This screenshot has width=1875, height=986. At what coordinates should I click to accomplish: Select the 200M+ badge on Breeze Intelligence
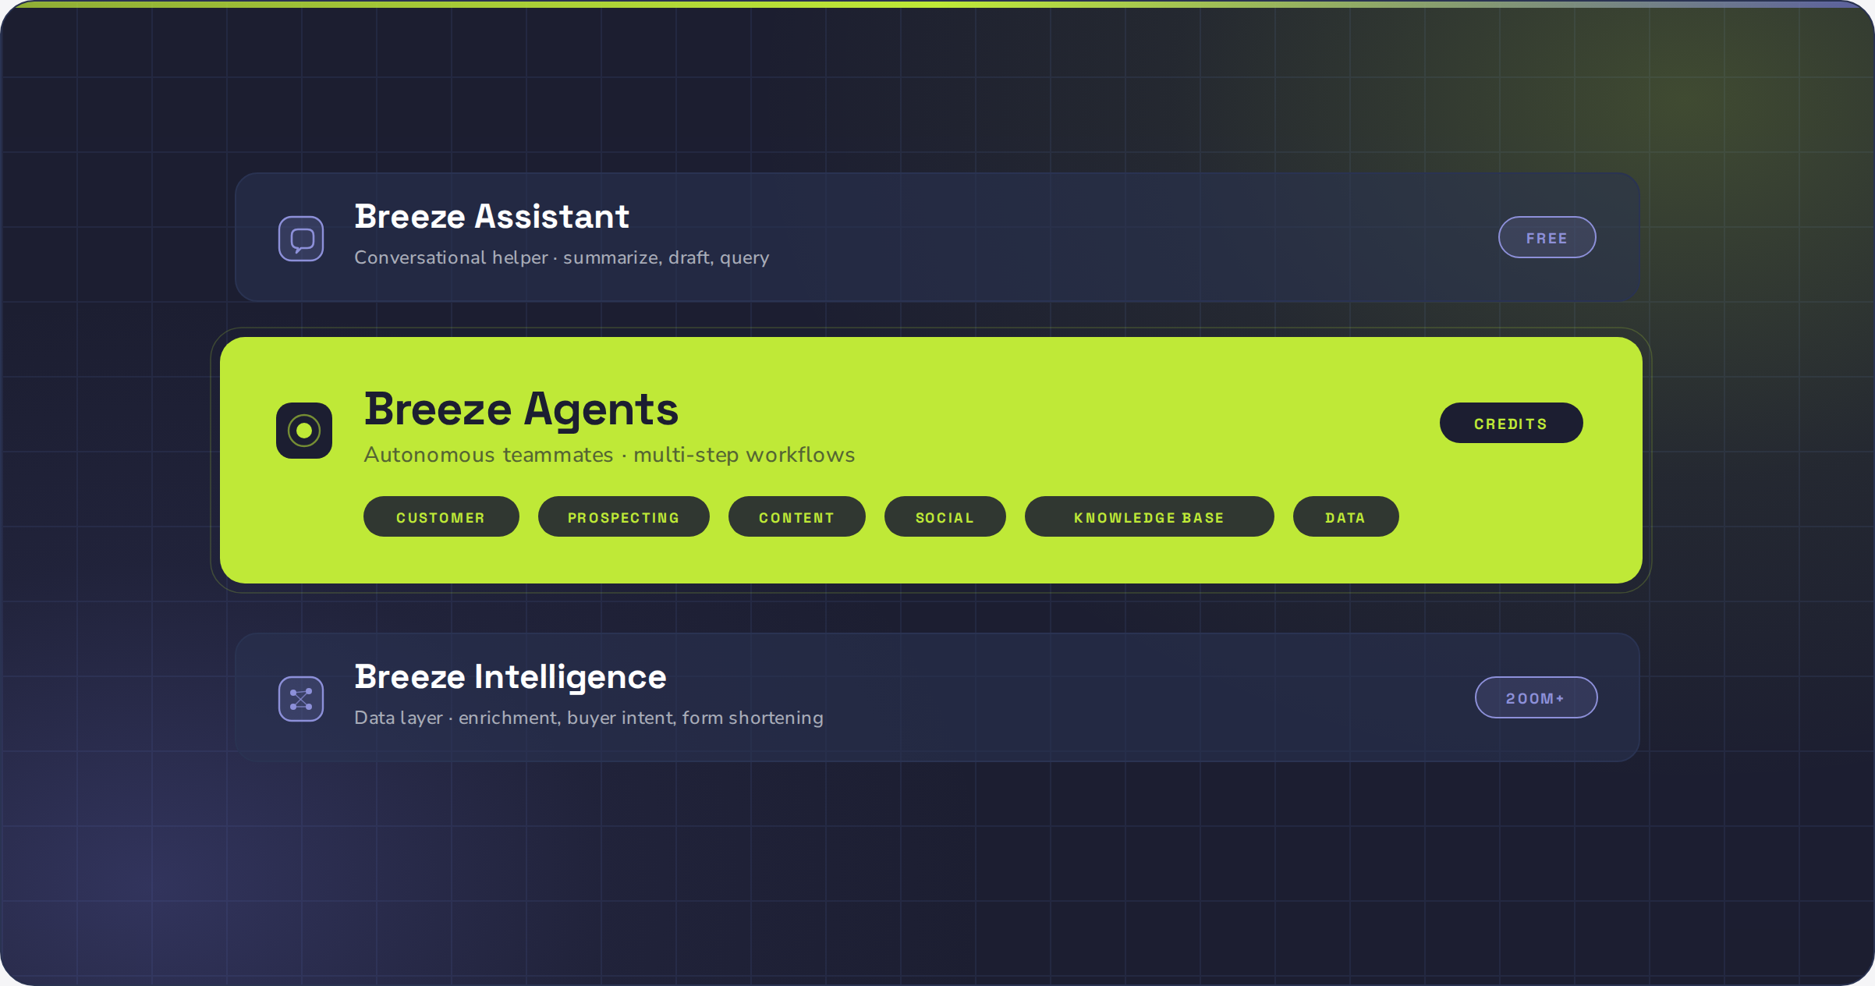click(x=1536, y=697)
